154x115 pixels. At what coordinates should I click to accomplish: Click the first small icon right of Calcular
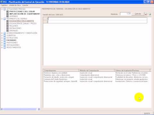pos(146,14)
